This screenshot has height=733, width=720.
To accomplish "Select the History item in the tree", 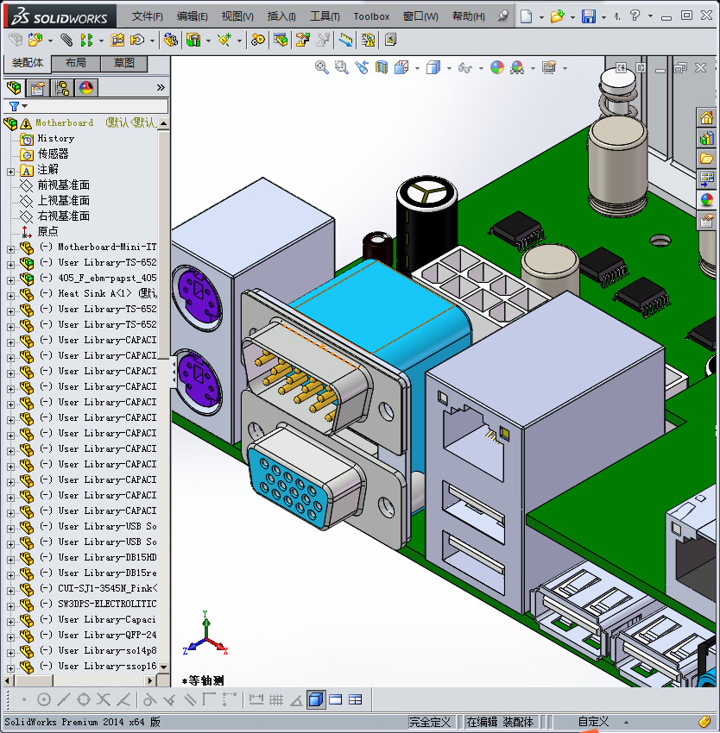I will [56, 138].
